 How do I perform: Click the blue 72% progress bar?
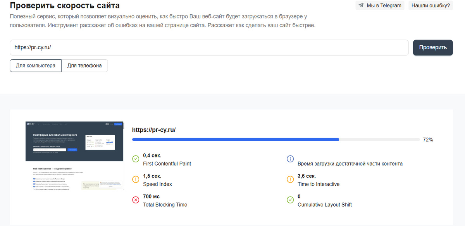click(236, 140)
